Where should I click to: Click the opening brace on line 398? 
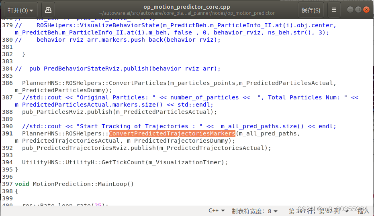pyautogui.click(x=16, y=191)
